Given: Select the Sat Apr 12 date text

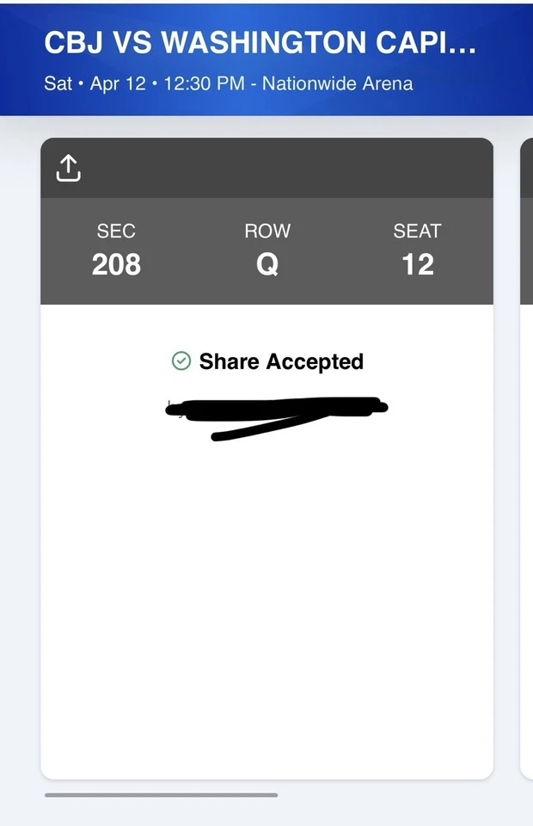Looking at the screenshot, I should coord(95,84).
